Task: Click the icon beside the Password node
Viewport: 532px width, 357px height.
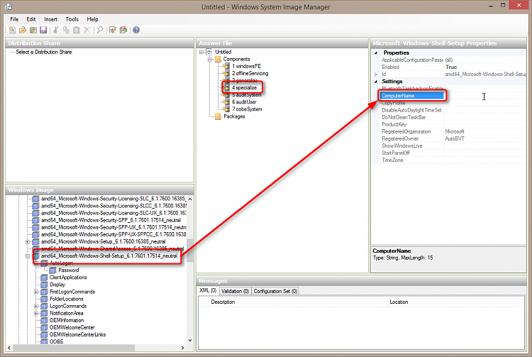Action: pyautogui.click(x=52, y=270)
